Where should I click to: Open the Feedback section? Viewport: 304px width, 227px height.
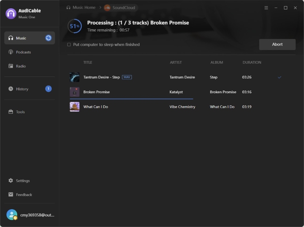pos(30,194)
